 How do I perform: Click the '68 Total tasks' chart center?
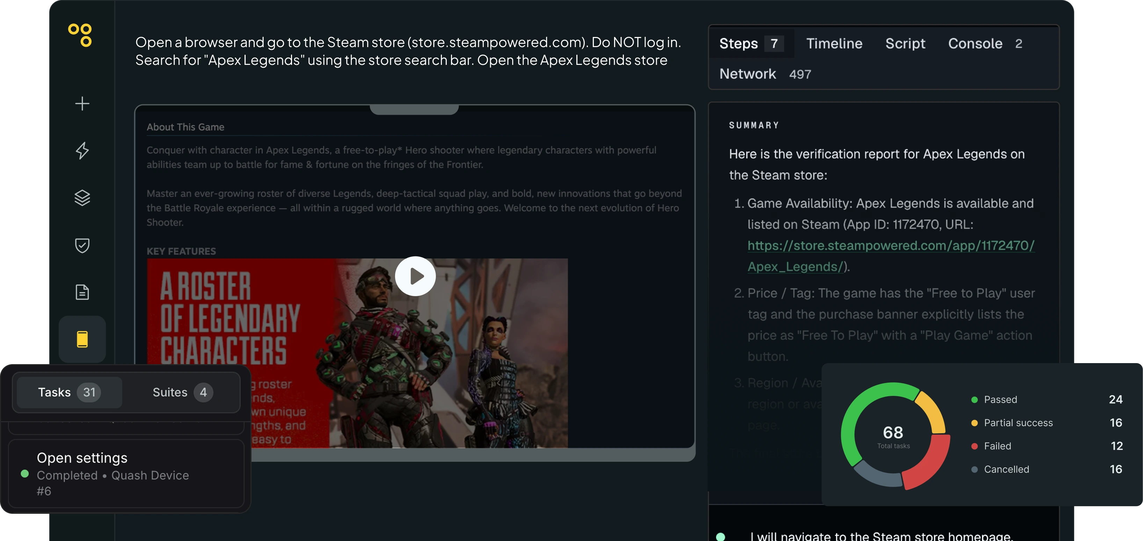[x=893, y=436]
